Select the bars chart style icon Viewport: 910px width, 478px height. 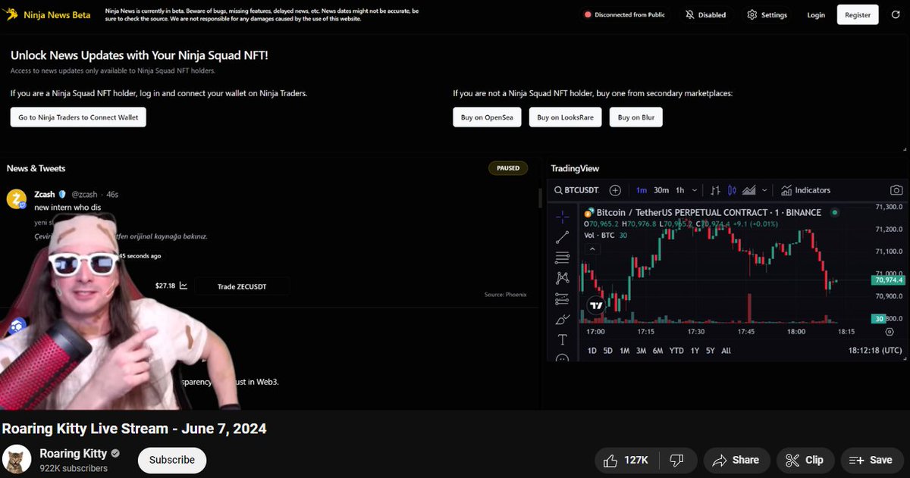(x=716, y=190)
